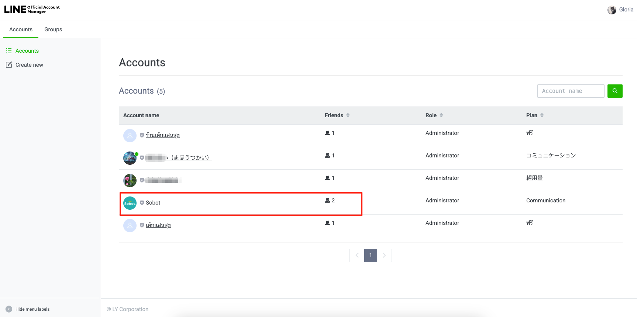
Task: Click friends icon in Sobot row
Action: (327, 201)
